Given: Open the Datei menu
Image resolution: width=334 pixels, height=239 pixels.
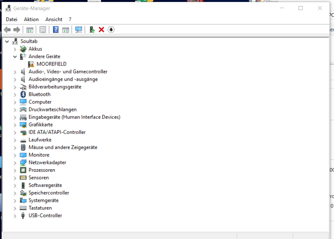Looking at the screenshot, I should pyautogui.click(x=11, y=20).
